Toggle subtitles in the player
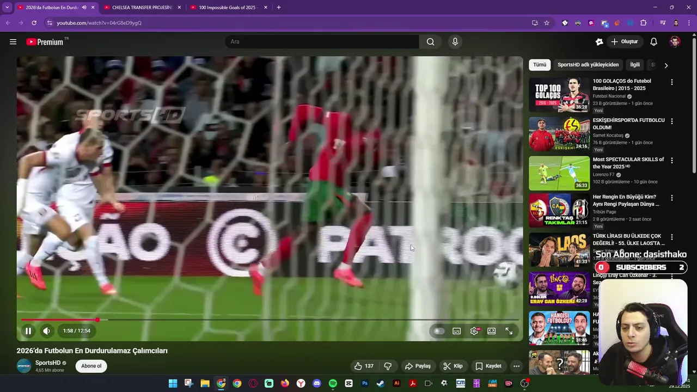Image resolution: width=697 pixels, height=392 pixels. click(457, 330)
